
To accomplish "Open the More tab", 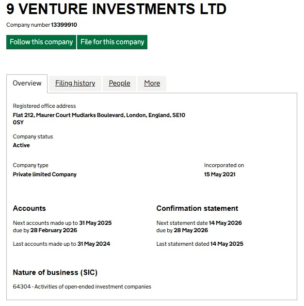I will coord(152,83).
